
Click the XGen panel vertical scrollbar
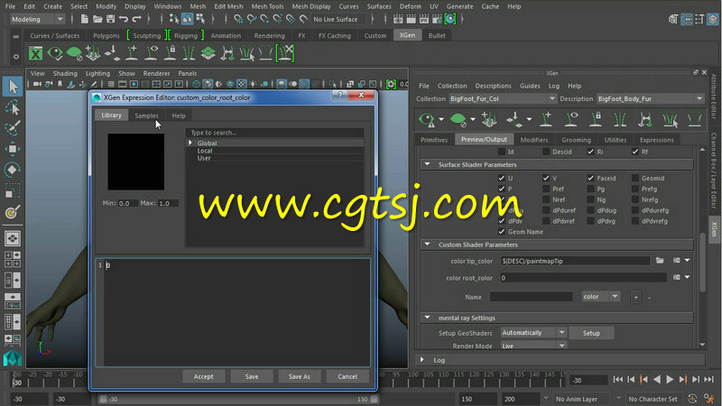click(x=702, y=263)
